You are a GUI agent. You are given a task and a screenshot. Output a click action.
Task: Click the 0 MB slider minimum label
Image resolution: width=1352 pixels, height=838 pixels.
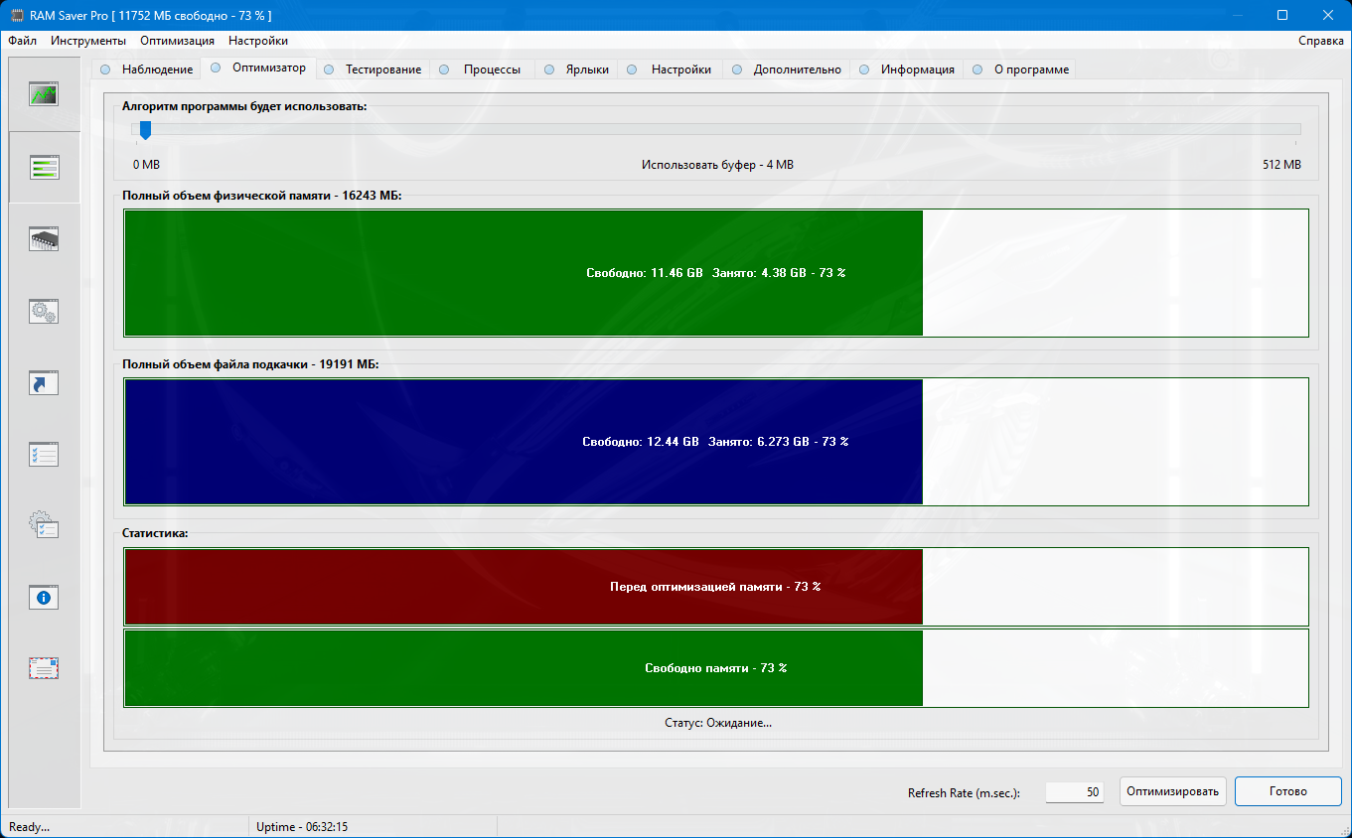tap(147, 165)
